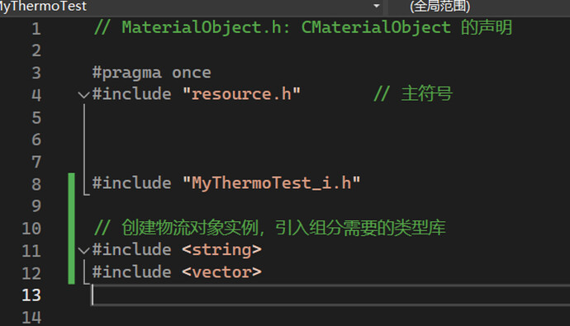Click the "MyThermoTest_i.h" include string
This screenshot has width=570, height=326.
[x=271, y=183]
